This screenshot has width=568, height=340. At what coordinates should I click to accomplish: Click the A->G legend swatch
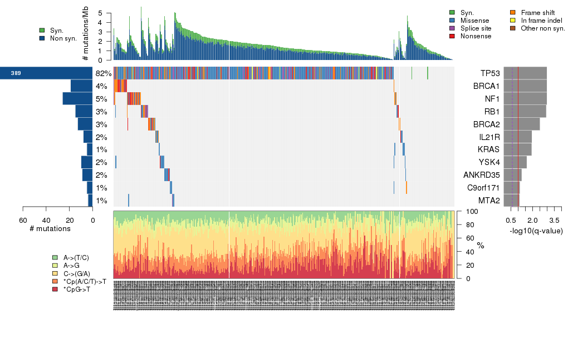(x=55, y=266)
